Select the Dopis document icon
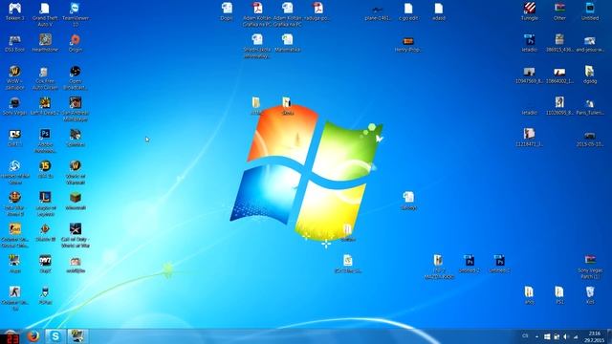Viewport: 612px width, 344px height. click(227, 11)
